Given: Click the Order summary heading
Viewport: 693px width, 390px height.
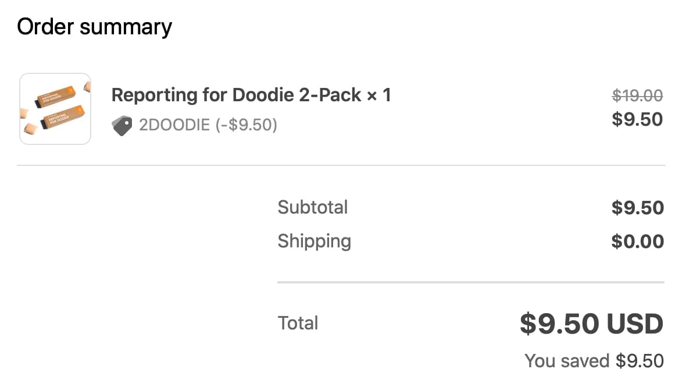Looking at the screenshot, I should [x=94, y=27].
